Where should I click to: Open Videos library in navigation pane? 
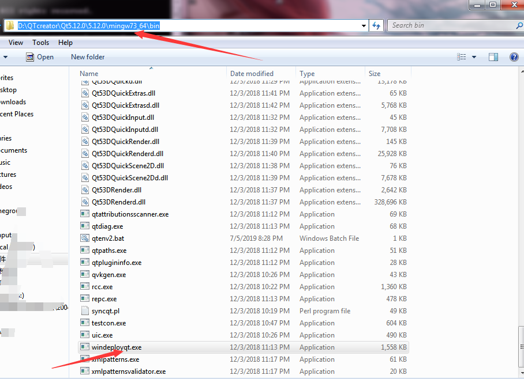tap(6, 187)
